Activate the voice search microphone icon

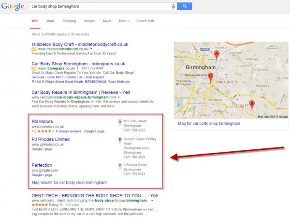(174, 6)
